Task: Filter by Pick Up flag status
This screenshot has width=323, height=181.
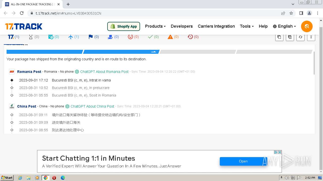Action: 94,37
